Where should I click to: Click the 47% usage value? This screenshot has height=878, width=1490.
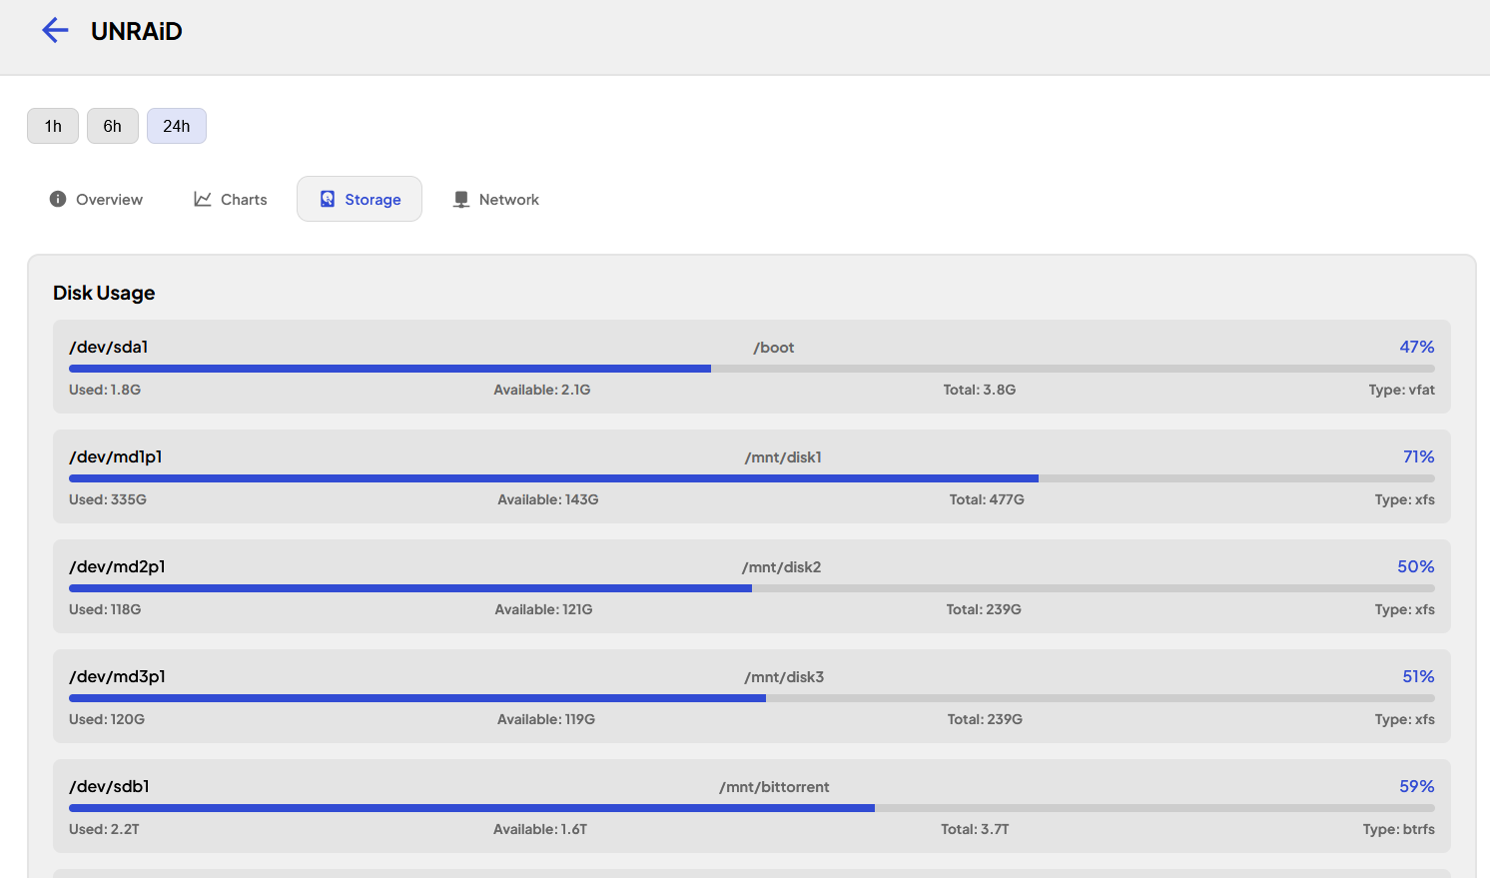[x=1417, y=347]
